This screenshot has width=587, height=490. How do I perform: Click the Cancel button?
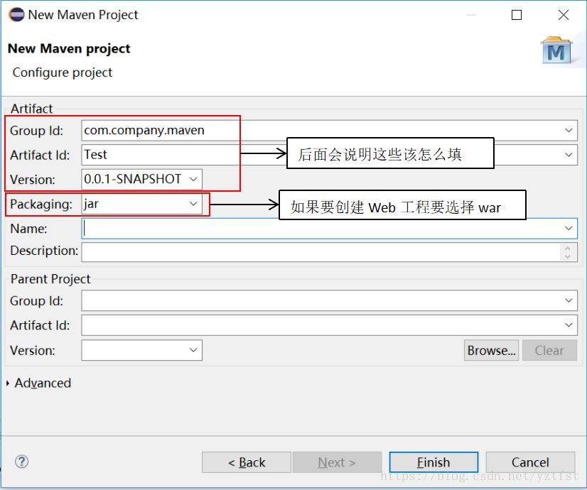pos(530,462)
